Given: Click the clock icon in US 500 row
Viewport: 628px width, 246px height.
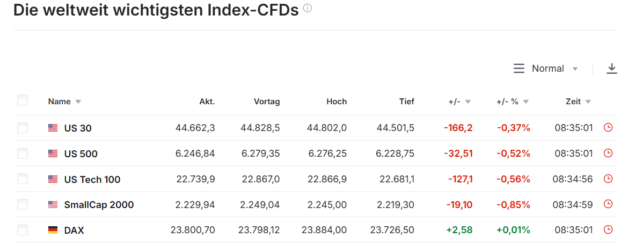Looking at the screenshot, I should (x=608, y=153).
